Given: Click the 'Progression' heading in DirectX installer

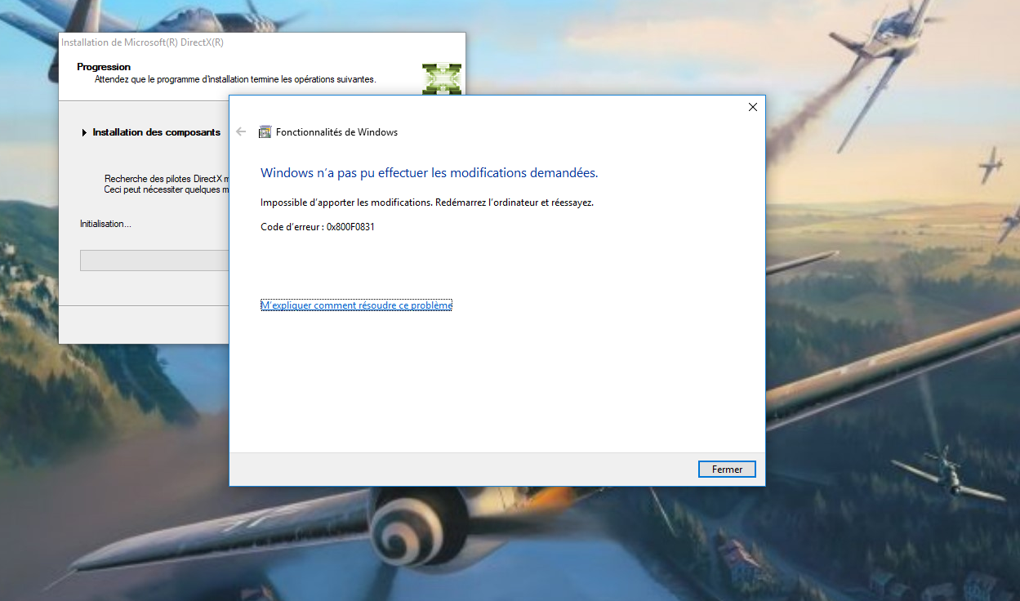Looking at the screenshot, I should 104,67.
